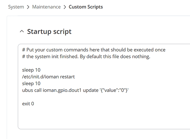190x139 pixels.
Task: Focus the empty area of startup script textarea
Action: click(x=104, y=118)
